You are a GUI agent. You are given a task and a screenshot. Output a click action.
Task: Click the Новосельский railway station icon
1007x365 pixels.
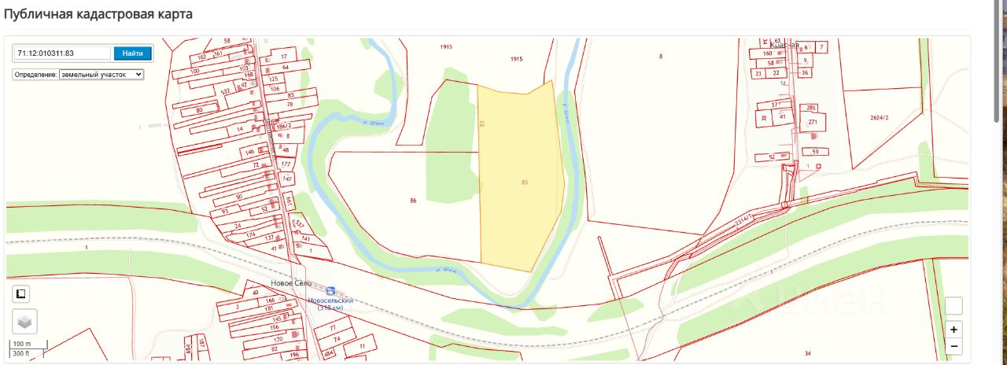pos(331,292)
